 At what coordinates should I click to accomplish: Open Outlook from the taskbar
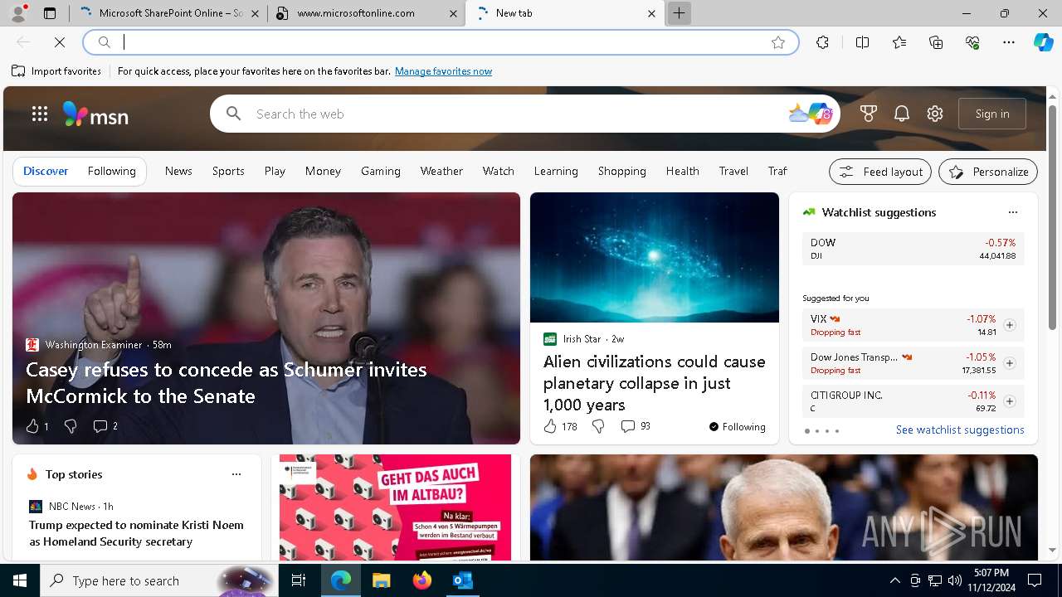[462, 580]
